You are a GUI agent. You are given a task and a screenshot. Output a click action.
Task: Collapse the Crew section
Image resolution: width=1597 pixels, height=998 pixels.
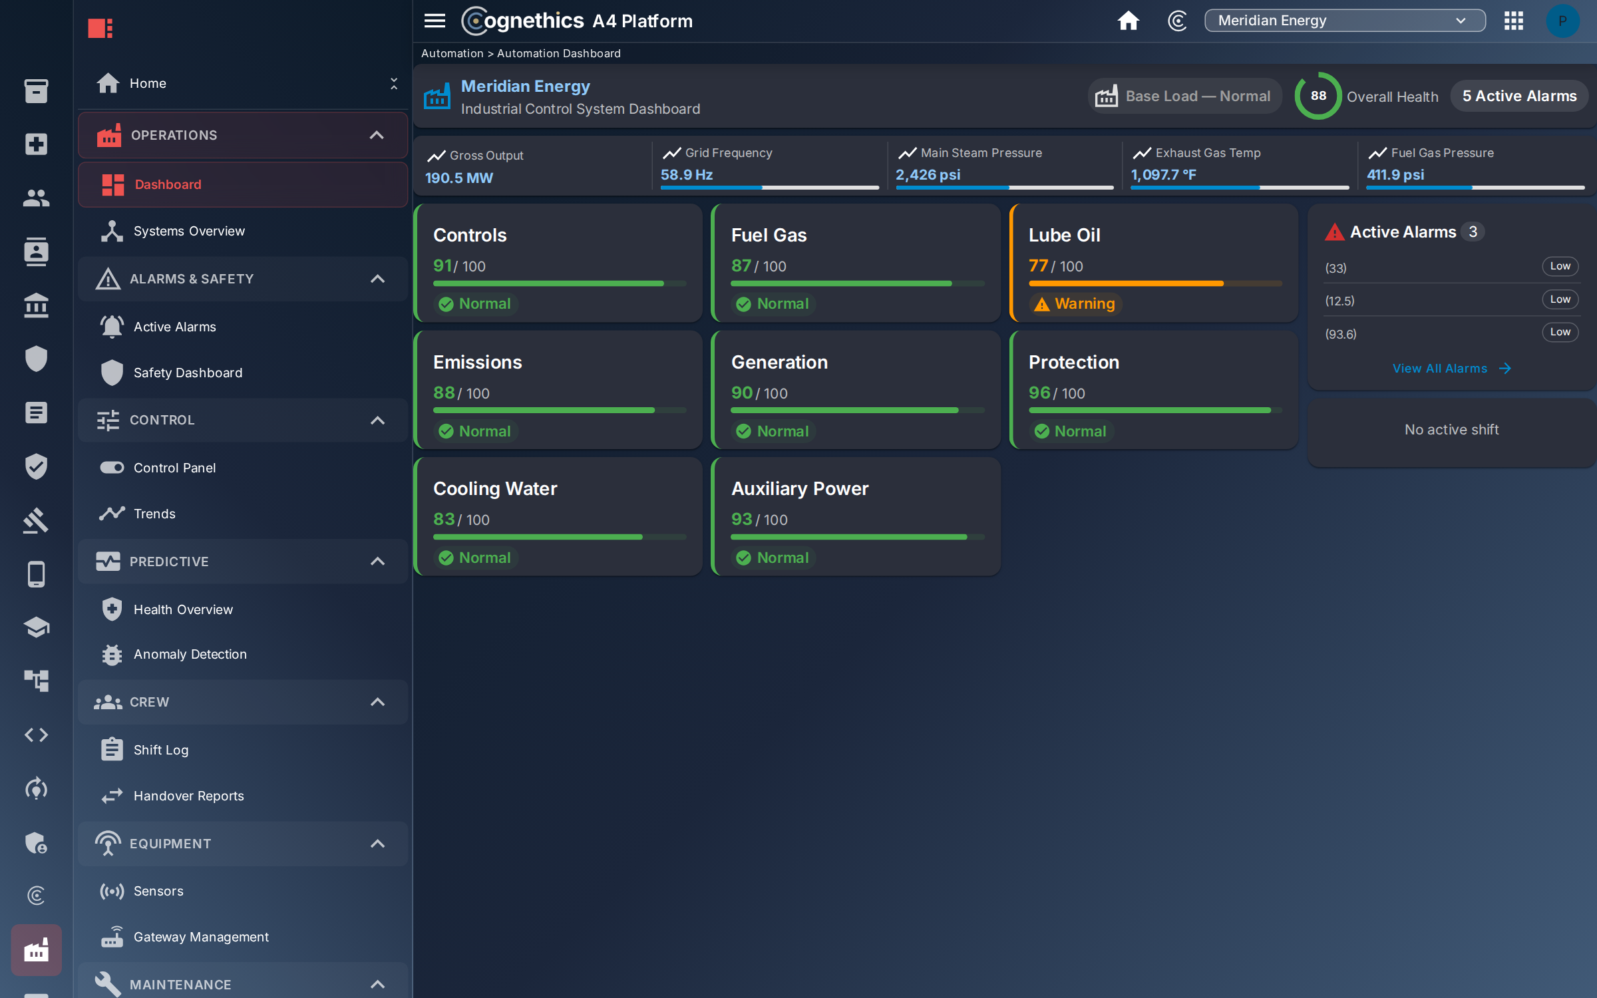377,702
